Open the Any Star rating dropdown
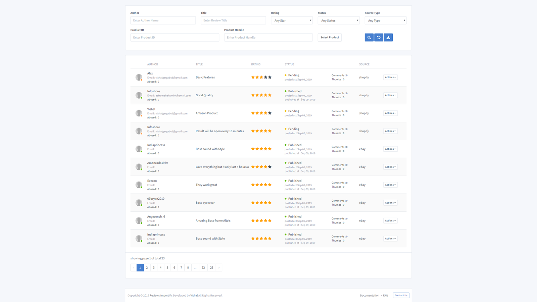 click(x=291, y=20)
